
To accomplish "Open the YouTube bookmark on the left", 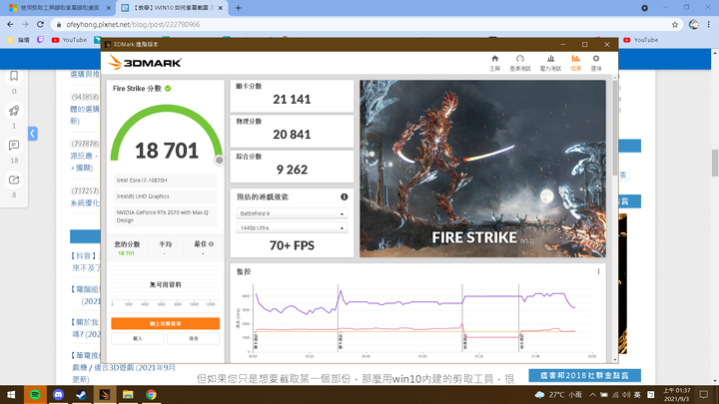I will (x=69, y=40).
